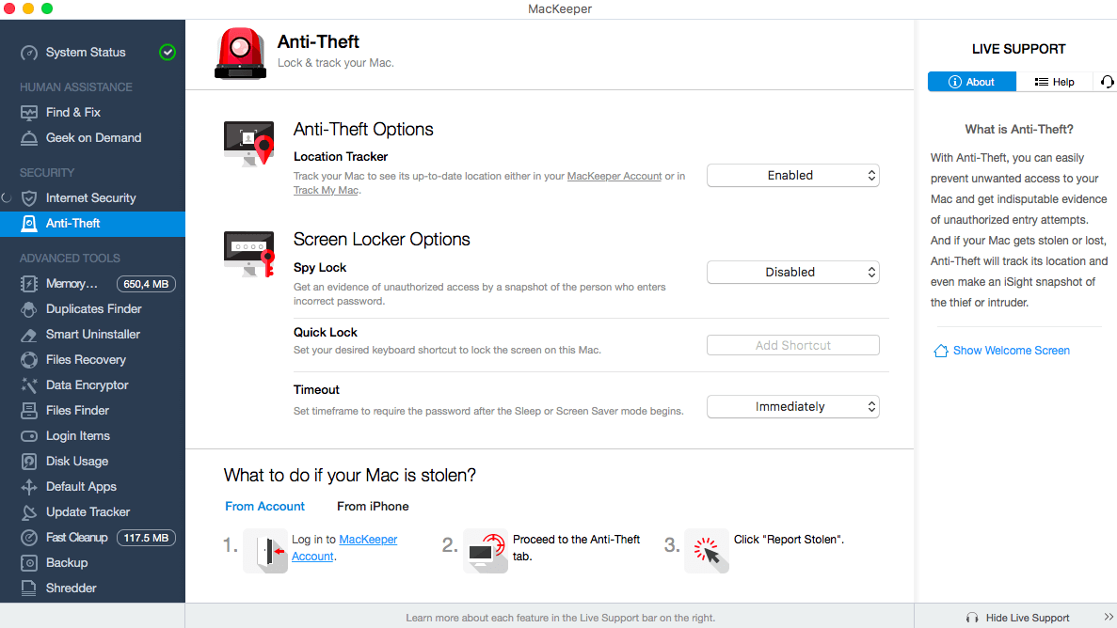Select the Geek on Demand bell icon
The width and height of the screenshot is (1117, 628).
pyautogui.click(x=29, y=138)
